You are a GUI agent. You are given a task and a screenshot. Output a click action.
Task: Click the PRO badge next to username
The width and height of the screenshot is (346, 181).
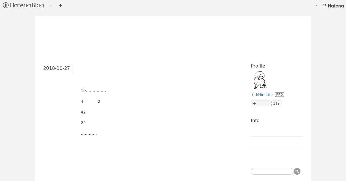pyautogui.click(x=279, y=94)
